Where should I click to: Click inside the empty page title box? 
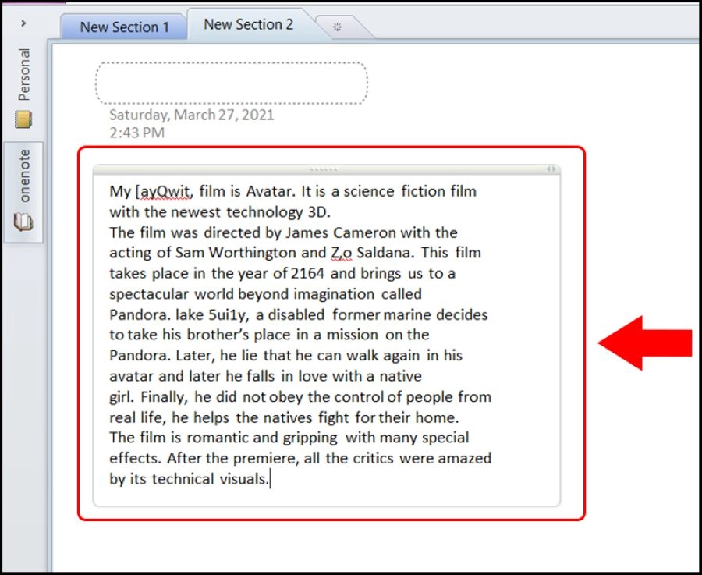232,83
